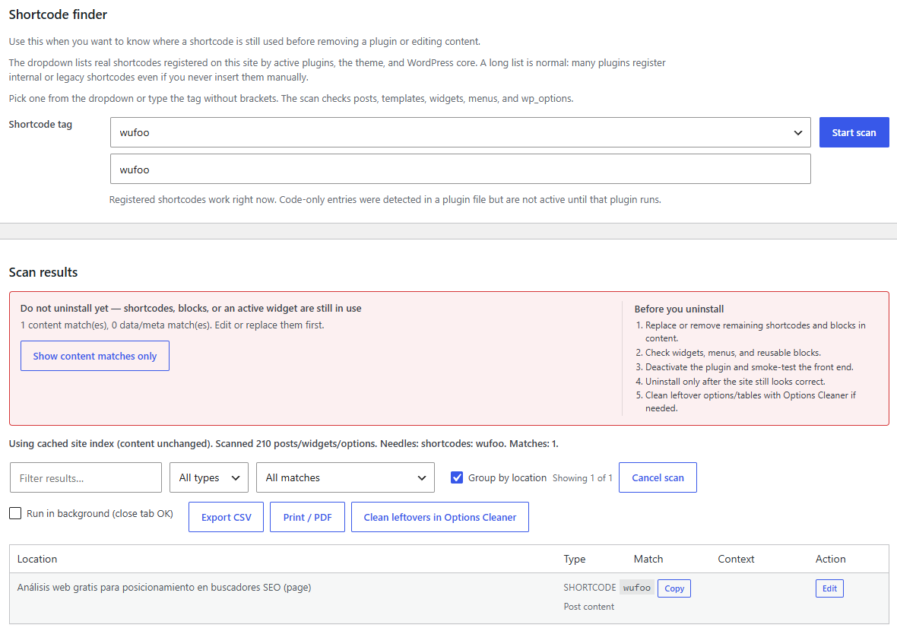Edit the Análisis web gratis page
This screenshot has height=631, width=897.
829,588
